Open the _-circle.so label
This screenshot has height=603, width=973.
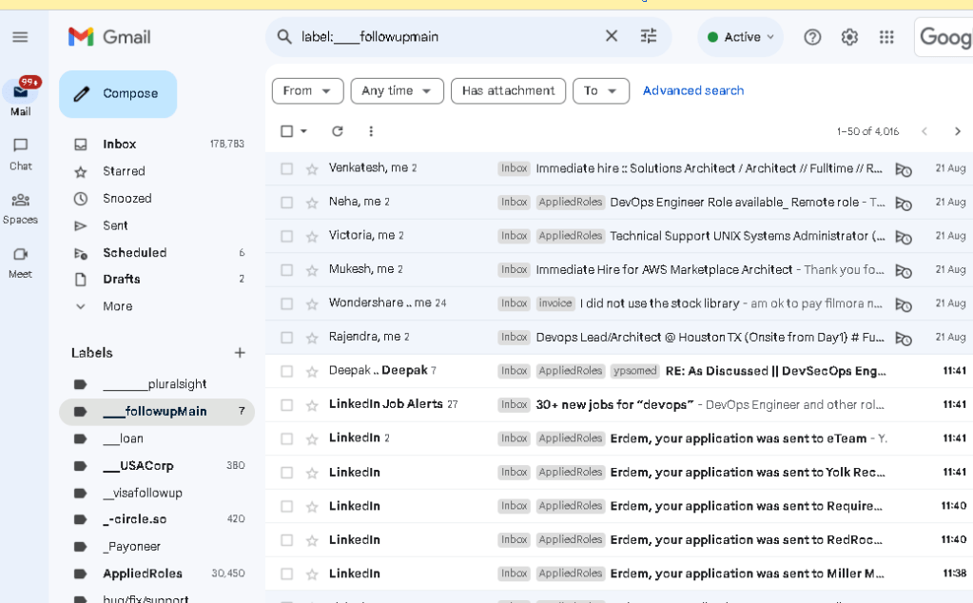[x=157, y=519]
